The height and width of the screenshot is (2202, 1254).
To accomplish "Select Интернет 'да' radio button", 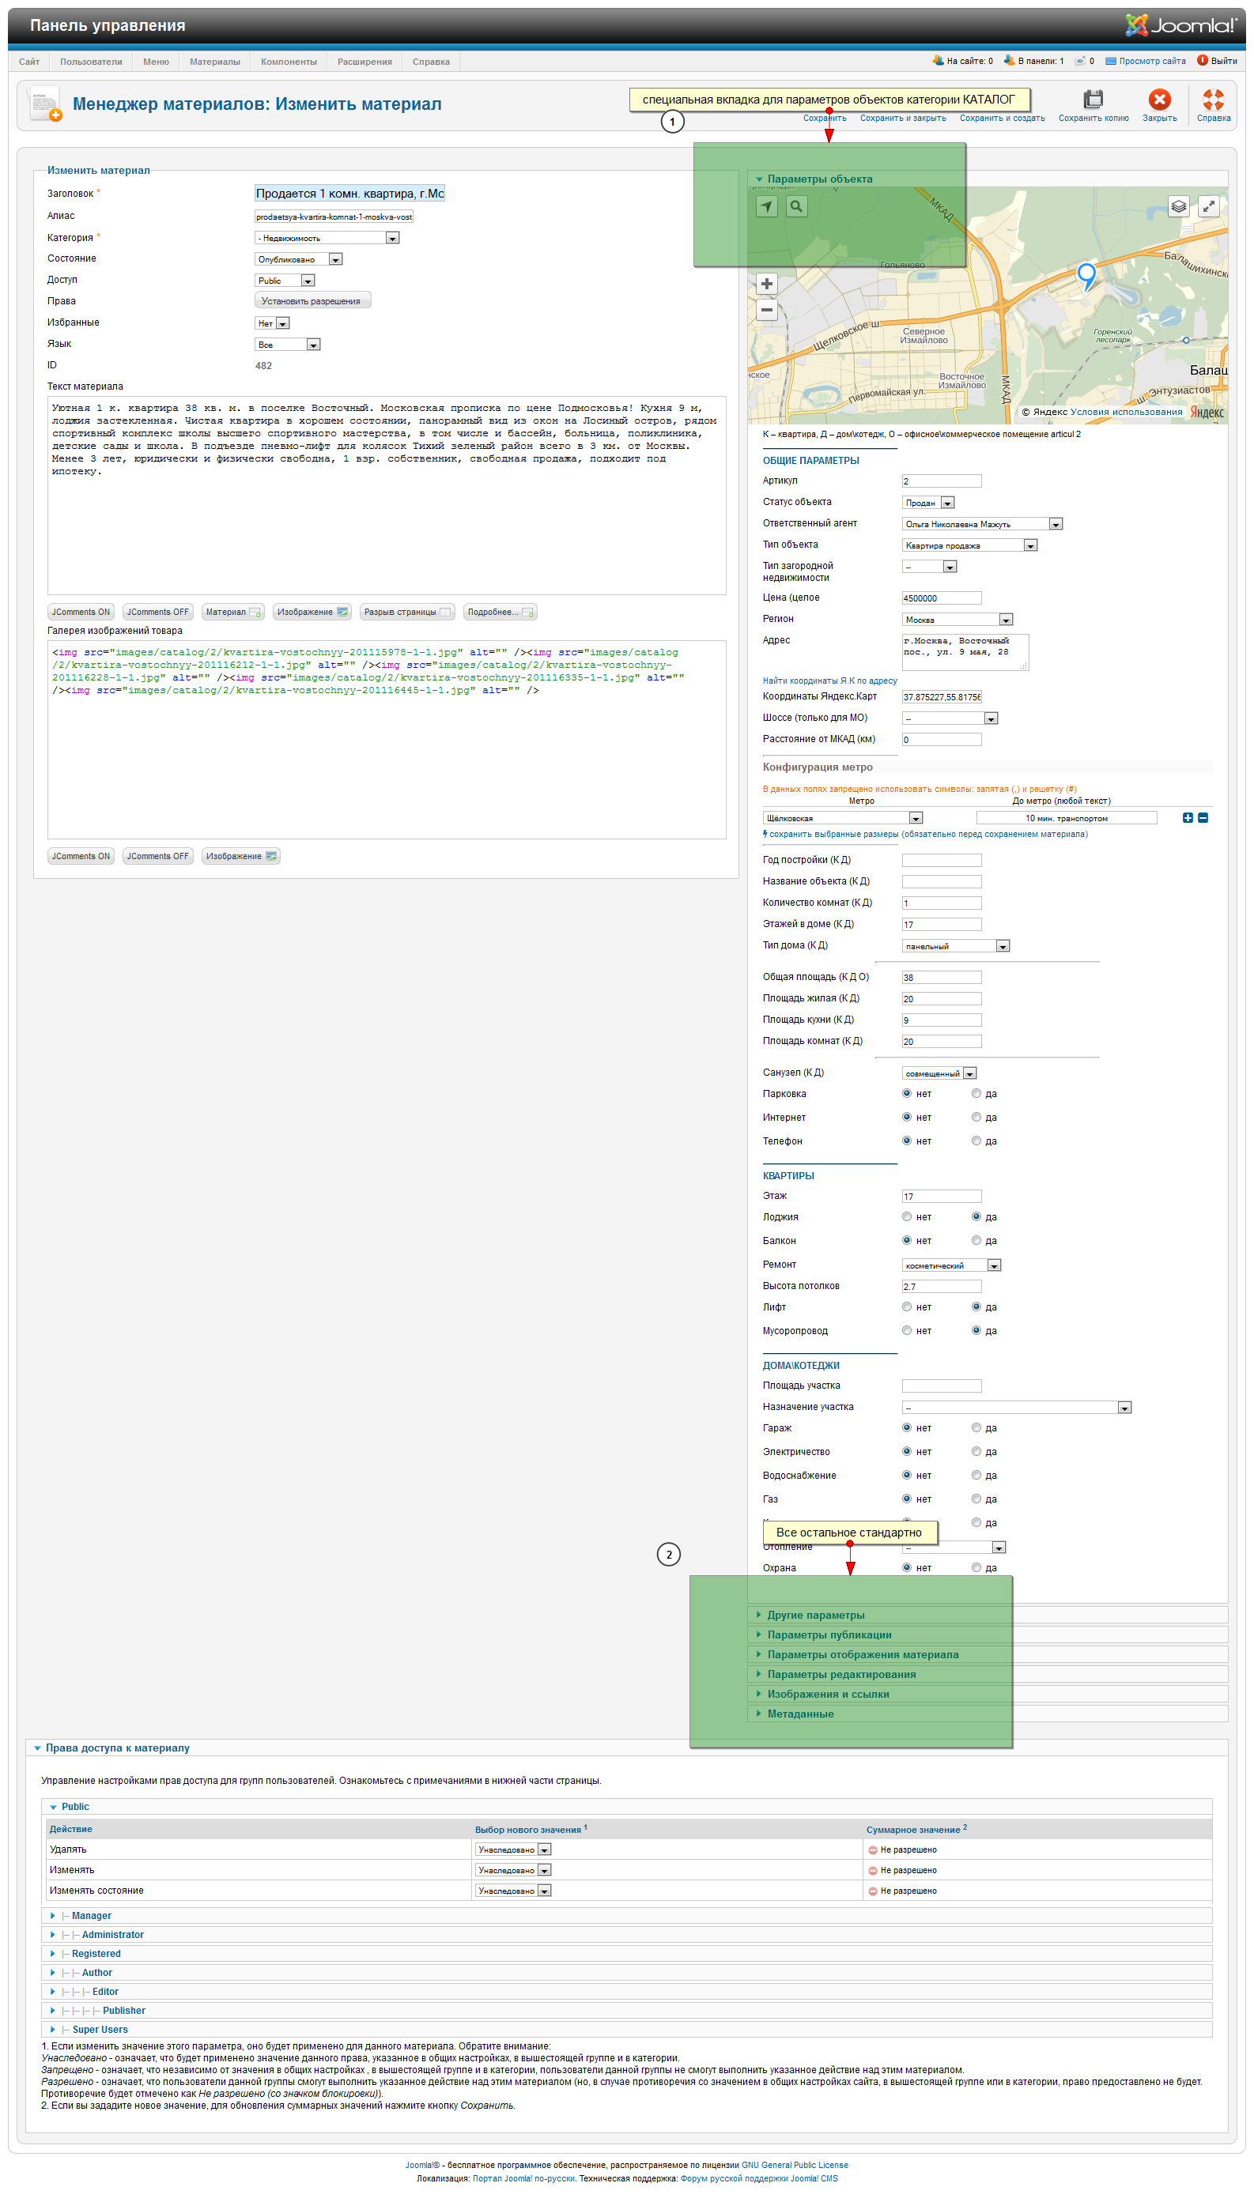I will click(x=976, y=1118).
